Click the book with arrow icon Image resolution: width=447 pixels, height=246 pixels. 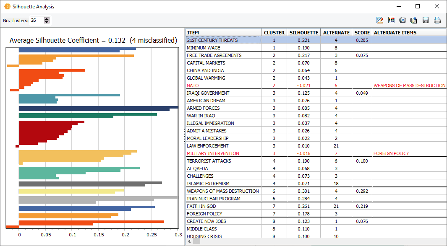[414, 20]
